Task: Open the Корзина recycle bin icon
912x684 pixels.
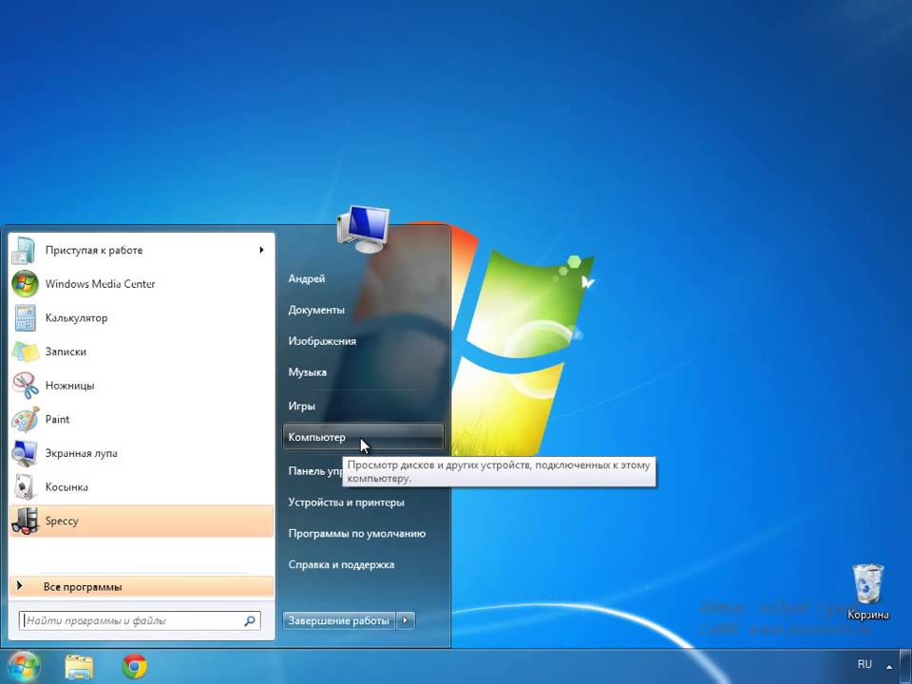Action: click(x=867, y=583)
